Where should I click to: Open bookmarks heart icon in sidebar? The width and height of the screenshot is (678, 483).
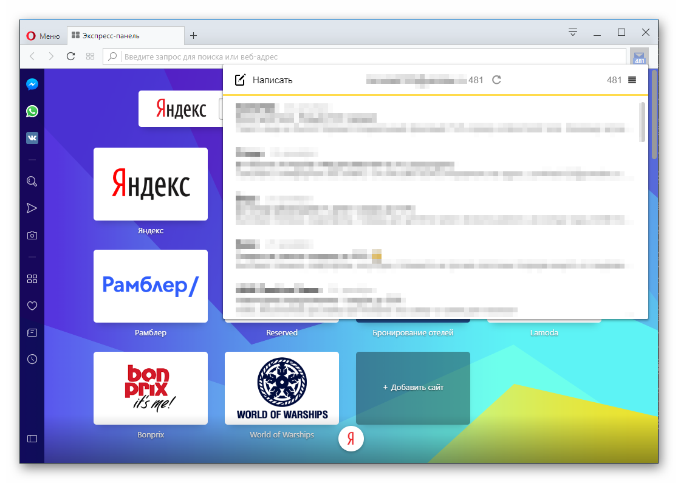[32, 306]
